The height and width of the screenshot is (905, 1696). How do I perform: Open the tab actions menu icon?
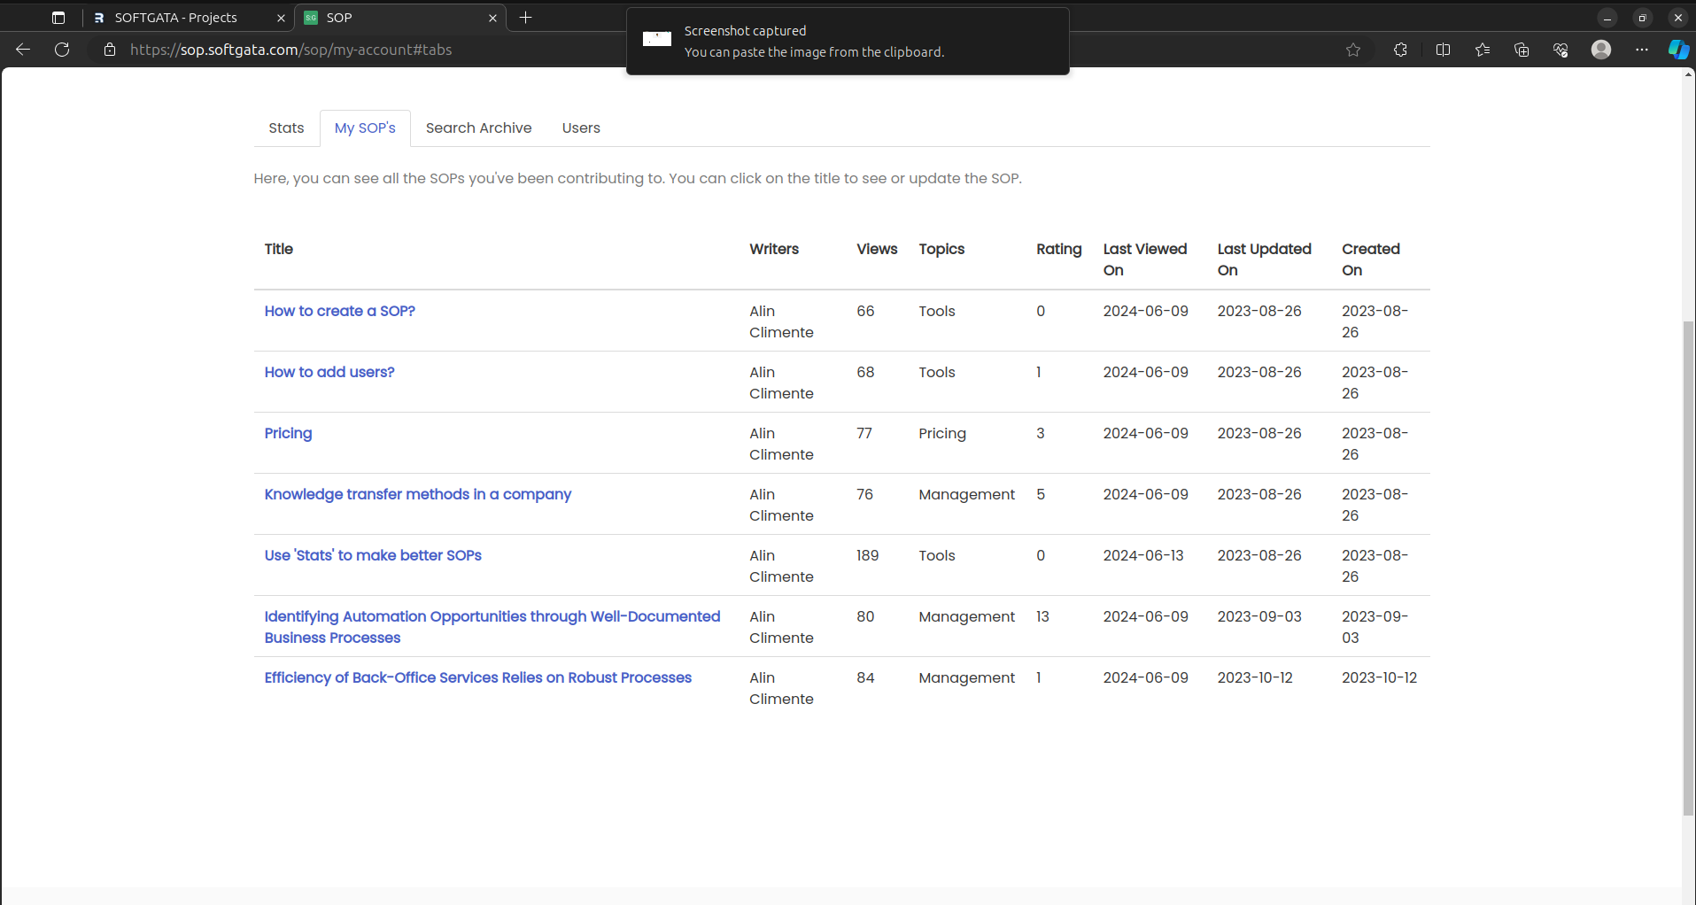coord(58,18)
